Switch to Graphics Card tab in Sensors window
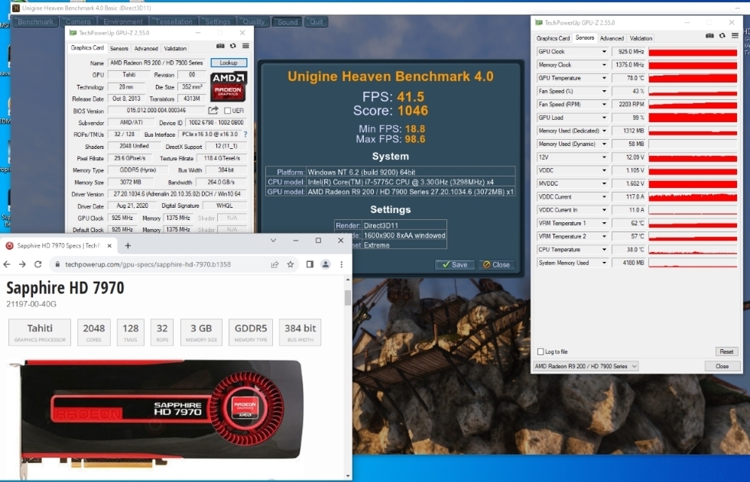 553,38
